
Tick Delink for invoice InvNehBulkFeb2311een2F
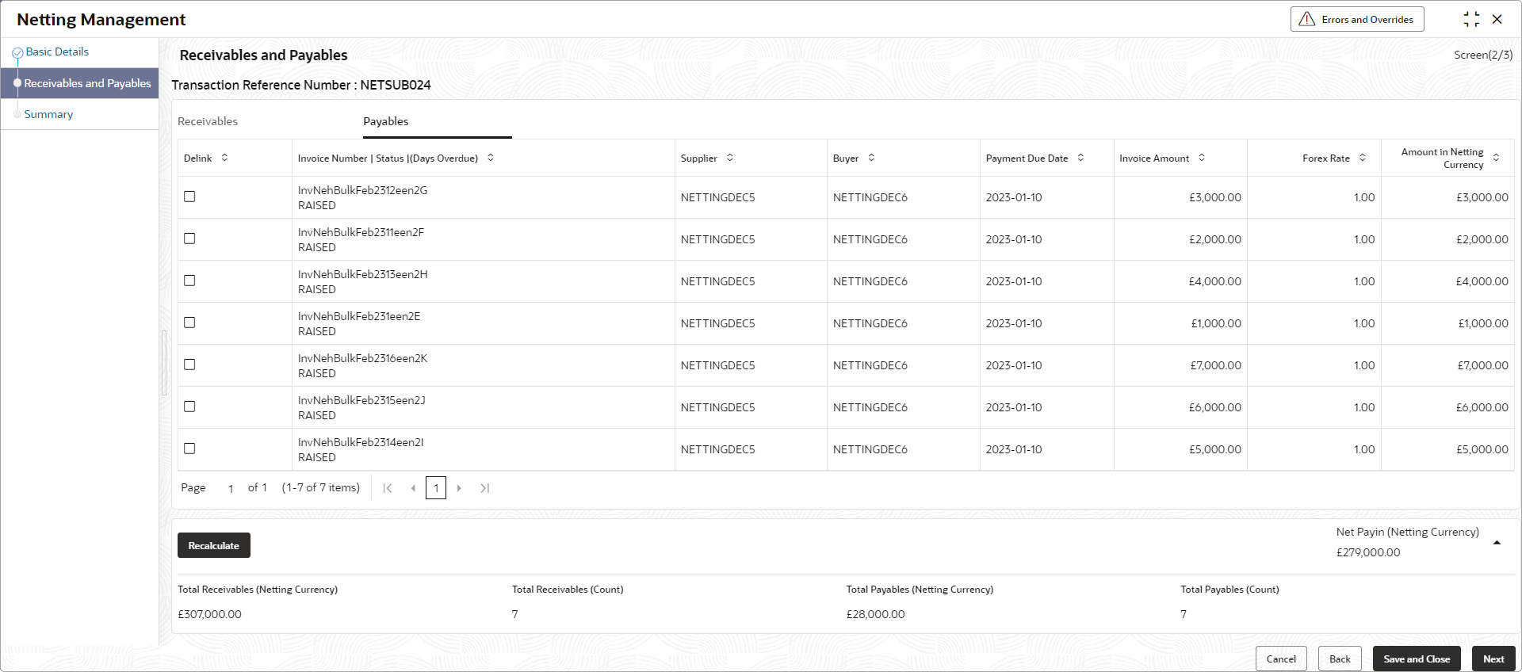click(x=189, y=239)
